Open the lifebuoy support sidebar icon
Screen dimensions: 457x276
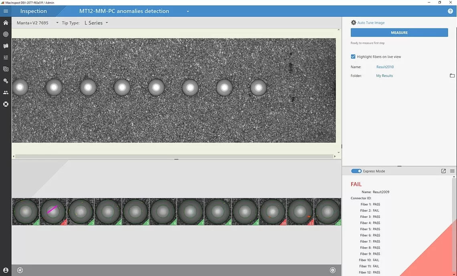[6, 104]
